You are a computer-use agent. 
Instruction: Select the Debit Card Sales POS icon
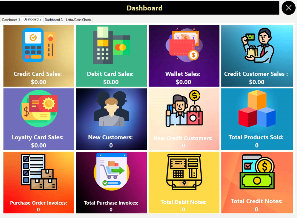[x=111, y=45]
